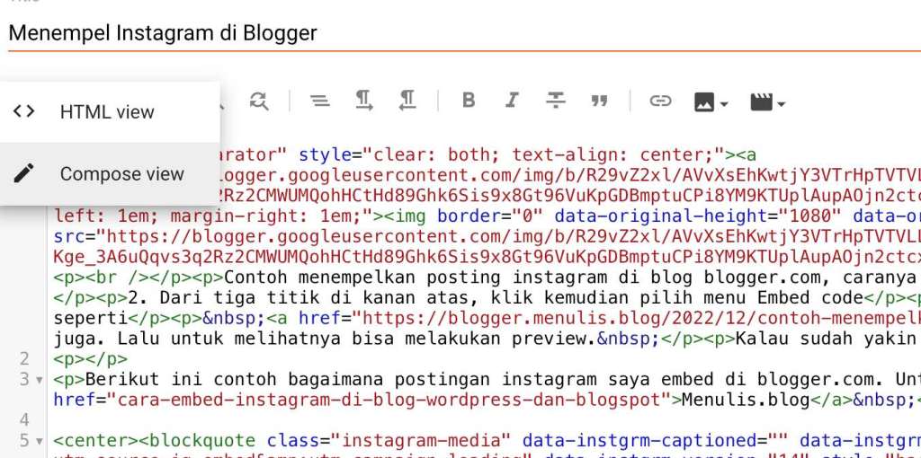The width and height of the screenshot is (921, 458).
Task: Click the HTML view angle-brackets icon
Action: (x=23, y=111)
